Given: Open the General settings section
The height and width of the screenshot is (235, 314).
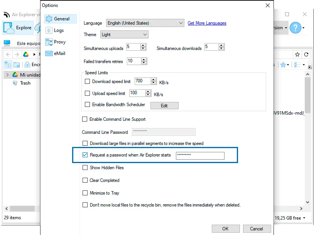Looking at the screenshot, I should pos(61,19).
